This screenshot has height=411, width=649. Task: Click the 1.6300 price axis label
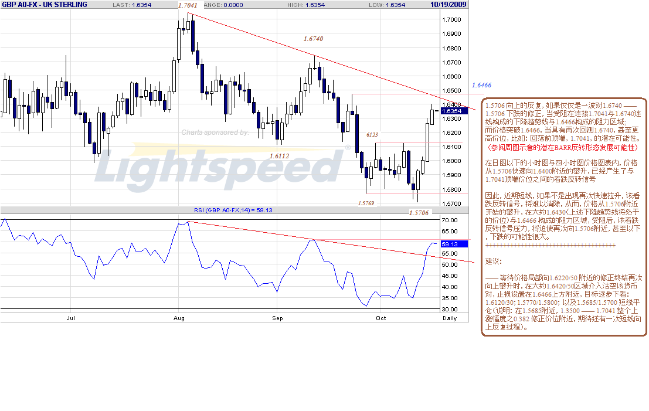451,118
